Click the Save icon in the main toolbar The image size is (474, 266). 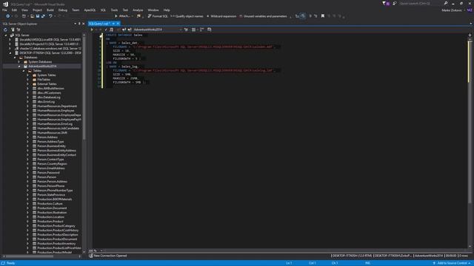[38, 16]
